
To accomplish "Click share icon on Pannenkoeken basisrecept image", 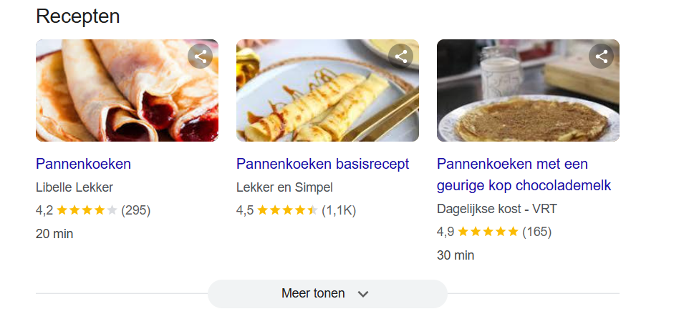I will [x=401, y=56].
